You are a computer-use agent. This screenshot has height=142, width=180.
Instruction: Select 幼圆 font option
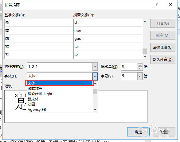pyautogui.click(x=60, y=104)
